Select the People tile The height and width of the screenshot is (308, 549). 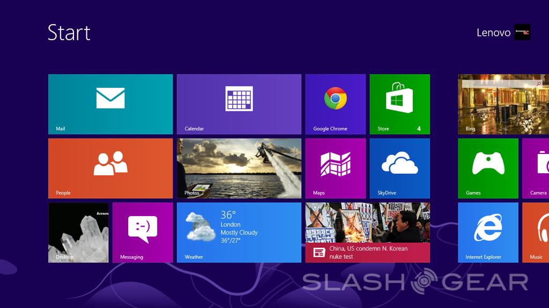coord(110,168)
